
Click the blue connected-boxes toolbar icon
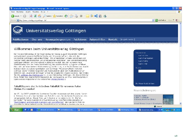click(x=96, y=16)
